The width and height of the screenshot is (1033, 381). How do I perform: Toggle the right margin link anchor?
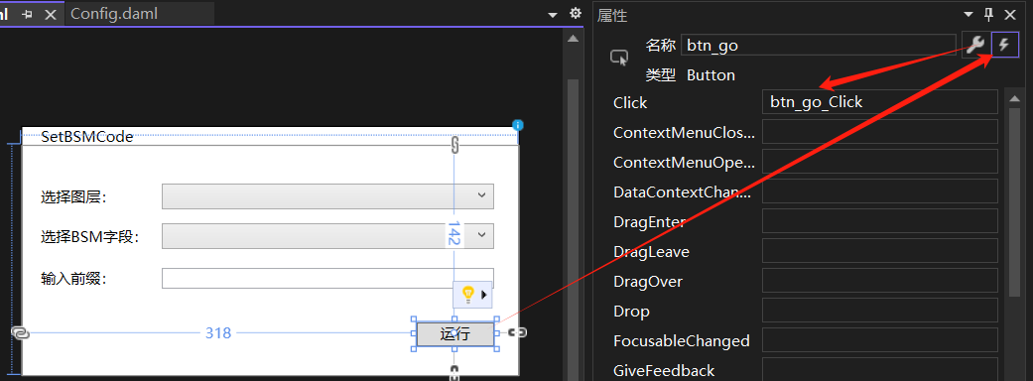click(518, 332)
